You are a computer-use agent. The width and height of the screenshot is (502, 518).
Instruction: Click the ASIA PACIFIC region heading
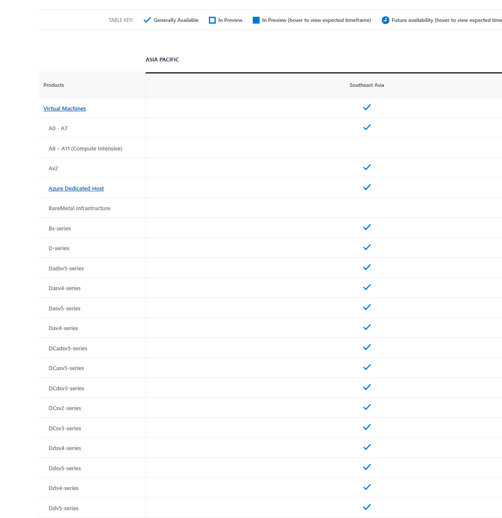tap(162, 60)
